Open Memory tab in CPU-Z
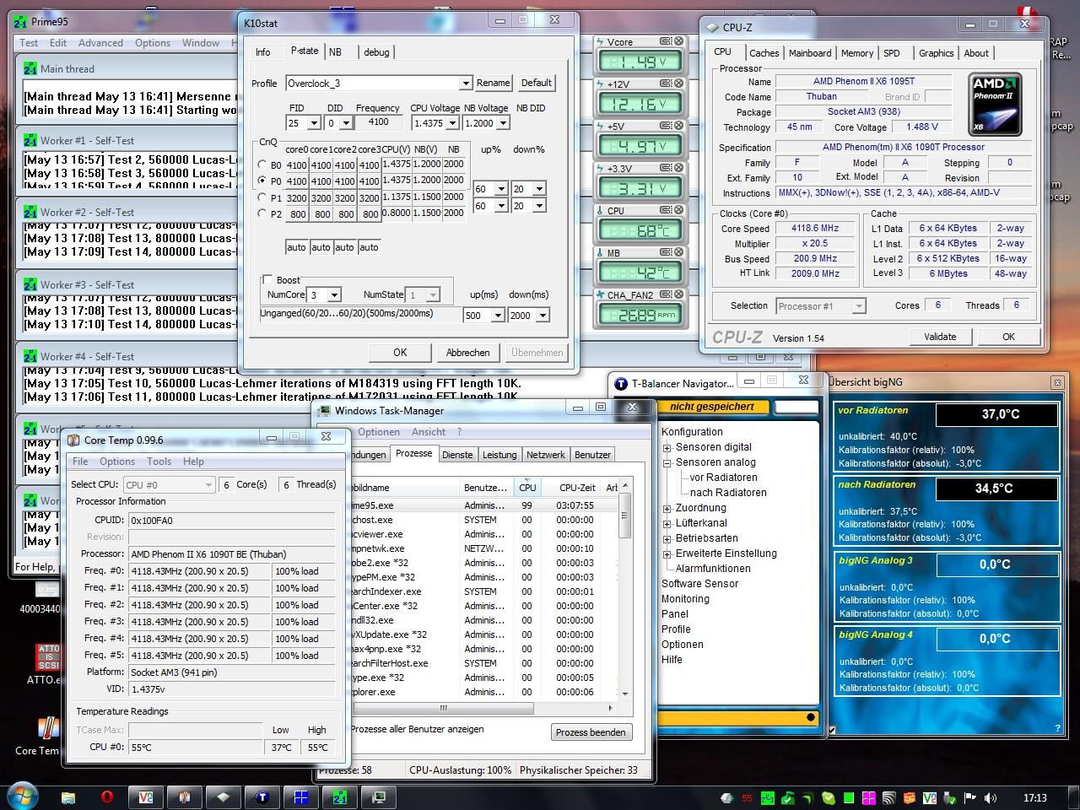 [x=857, y=53]
